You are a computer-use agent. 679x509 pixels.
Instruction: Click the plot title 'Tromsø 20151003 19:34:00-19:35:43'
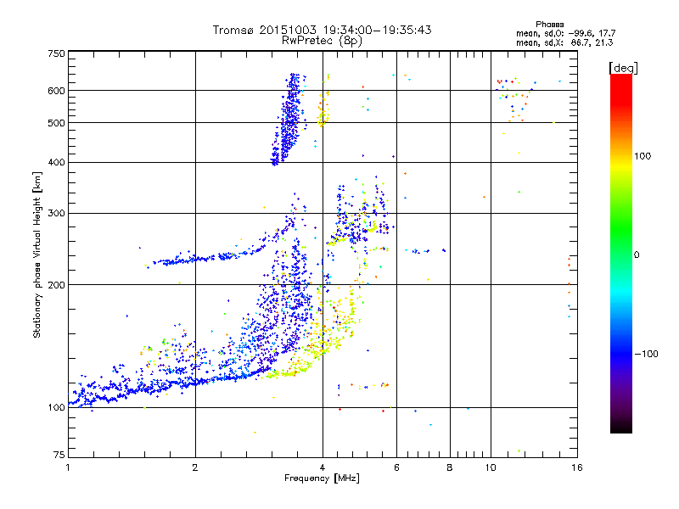tap(322, 30)
